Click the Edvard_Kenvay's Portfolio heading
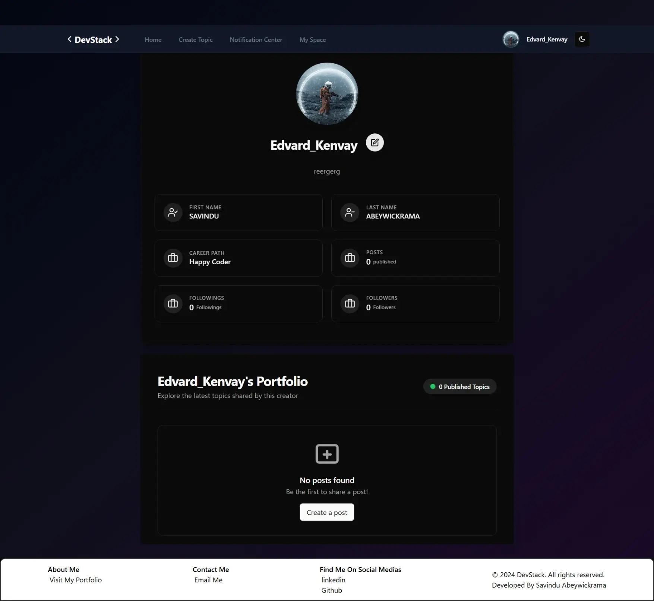The image size is (654, 601). [233, 381]
